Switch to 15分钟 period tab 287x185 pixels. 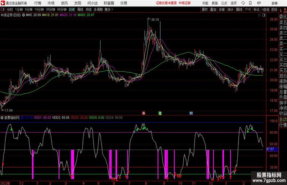coord(39,9)
